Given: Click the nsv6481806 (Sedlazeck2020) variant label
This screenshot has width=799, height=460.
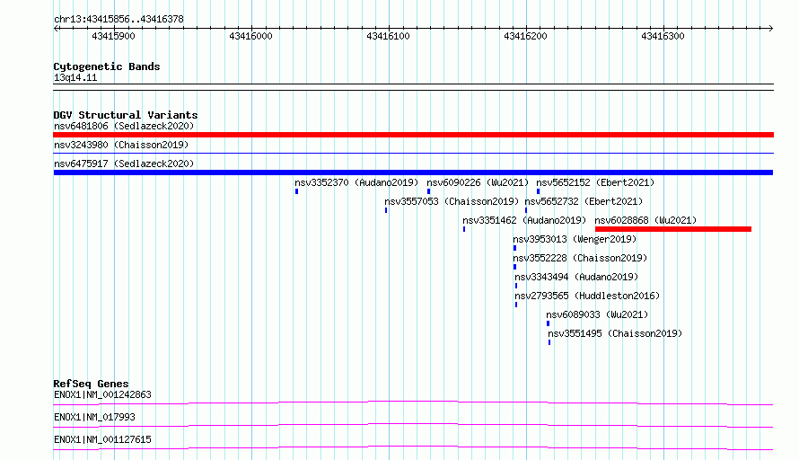Looking at the screenshot, I should coord(124,126).
